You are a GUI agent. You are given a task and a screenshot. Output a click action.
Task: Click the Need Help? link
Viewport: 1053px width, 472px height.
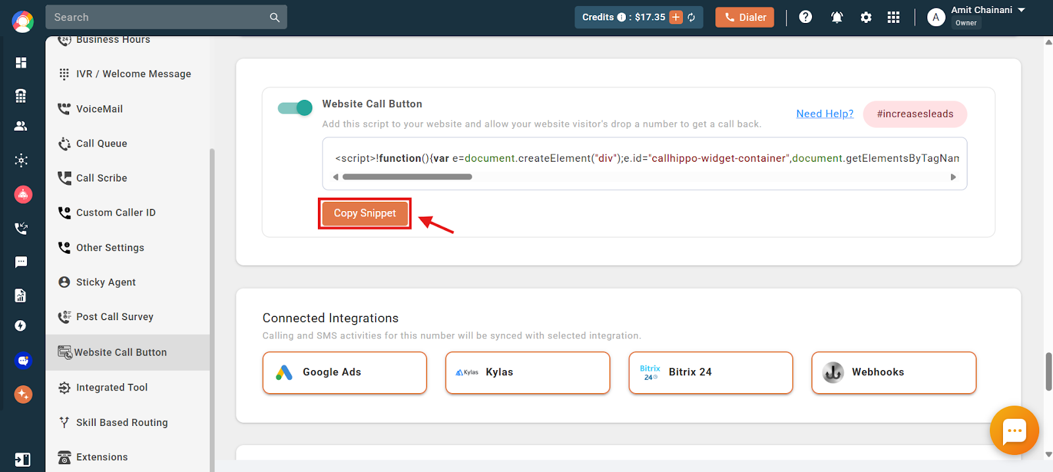coord(825,114)
